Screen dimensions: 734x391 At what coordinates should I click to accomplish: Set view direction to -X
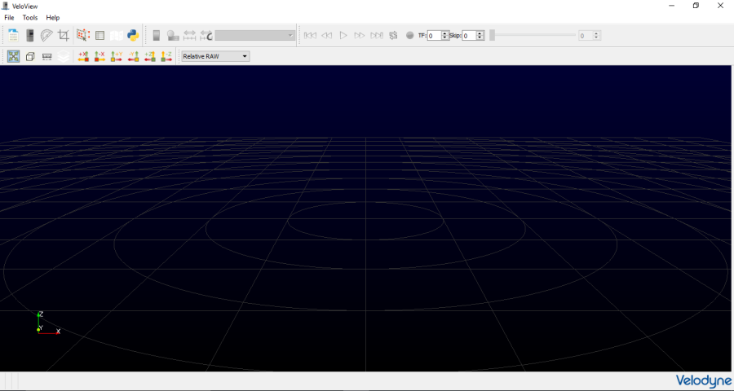coord(99,56)
